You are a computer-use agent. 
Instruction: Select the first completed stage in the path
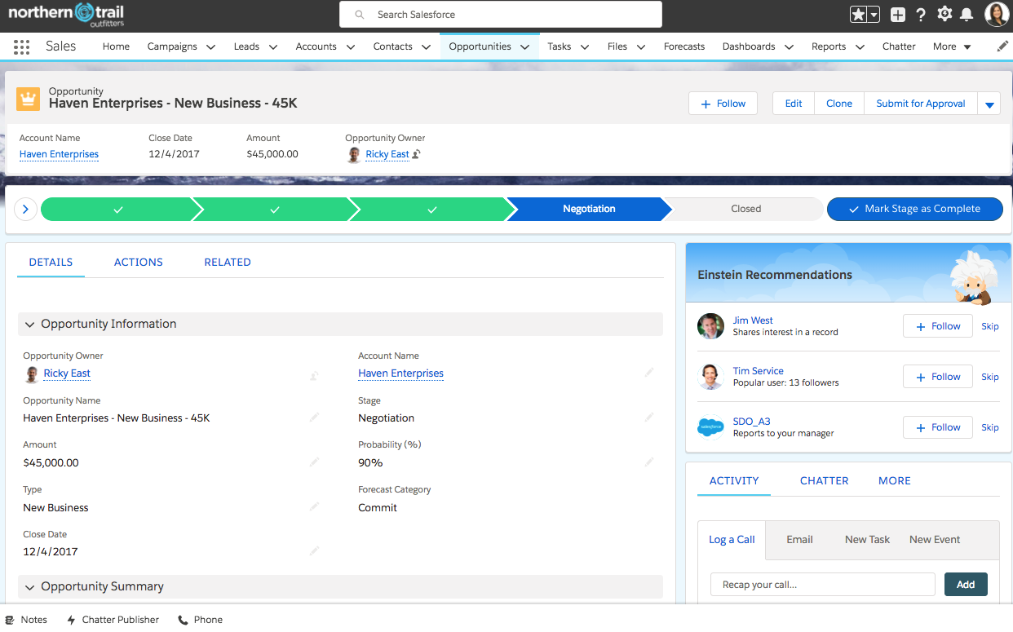pos(118,209)
